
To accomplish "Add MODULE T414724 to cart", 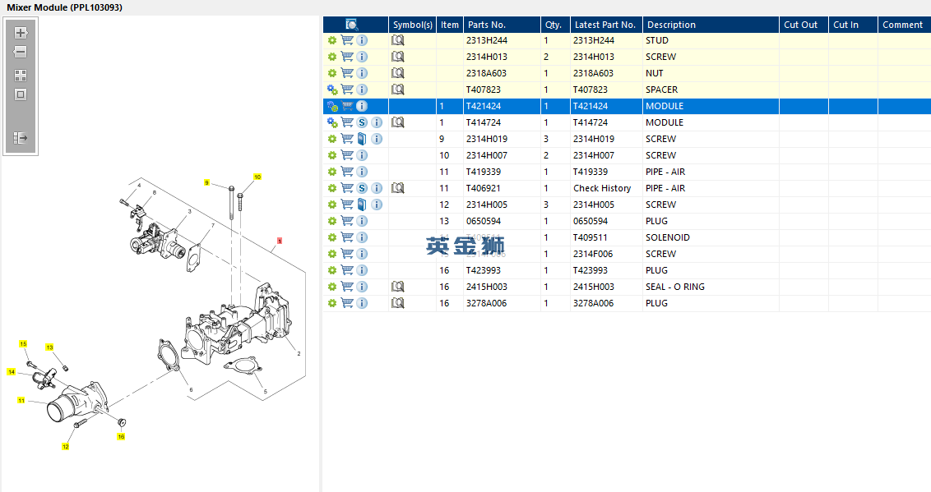I will (x=347, y=122).
